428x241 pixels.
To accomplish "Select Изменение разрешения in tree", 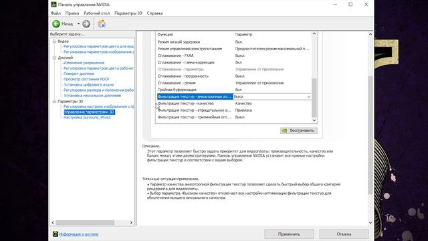I will (84, 63).
